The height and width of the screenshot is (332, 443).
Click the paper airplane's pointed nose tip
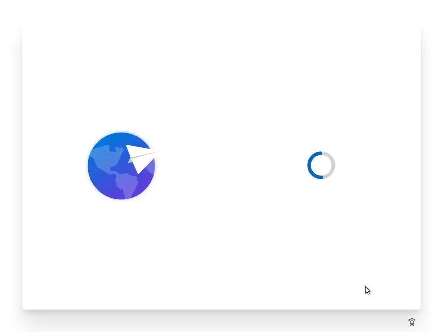(157, 152)
